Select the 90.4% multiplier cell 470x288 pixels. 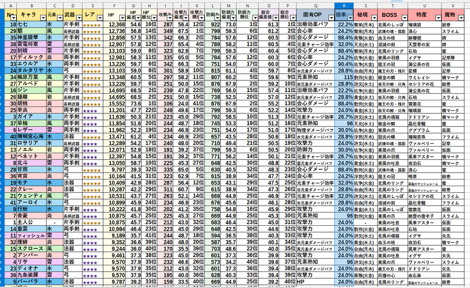pos(344,64)
